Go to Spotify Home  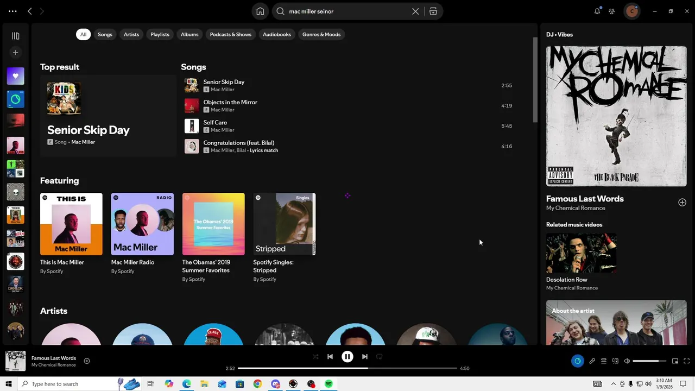(260, 11)
